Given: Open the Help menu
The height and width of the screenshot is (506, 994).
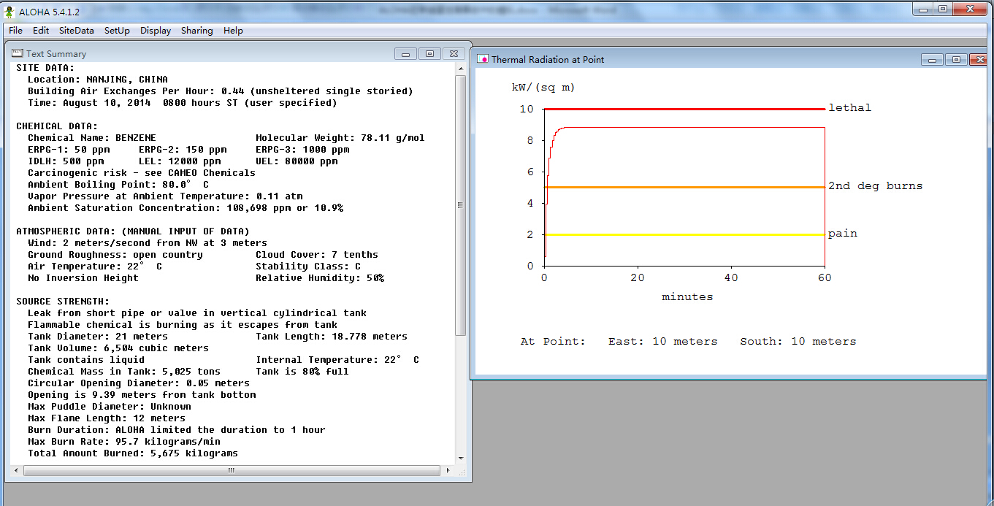Looking at the screenshot, I should pos(233,31).
